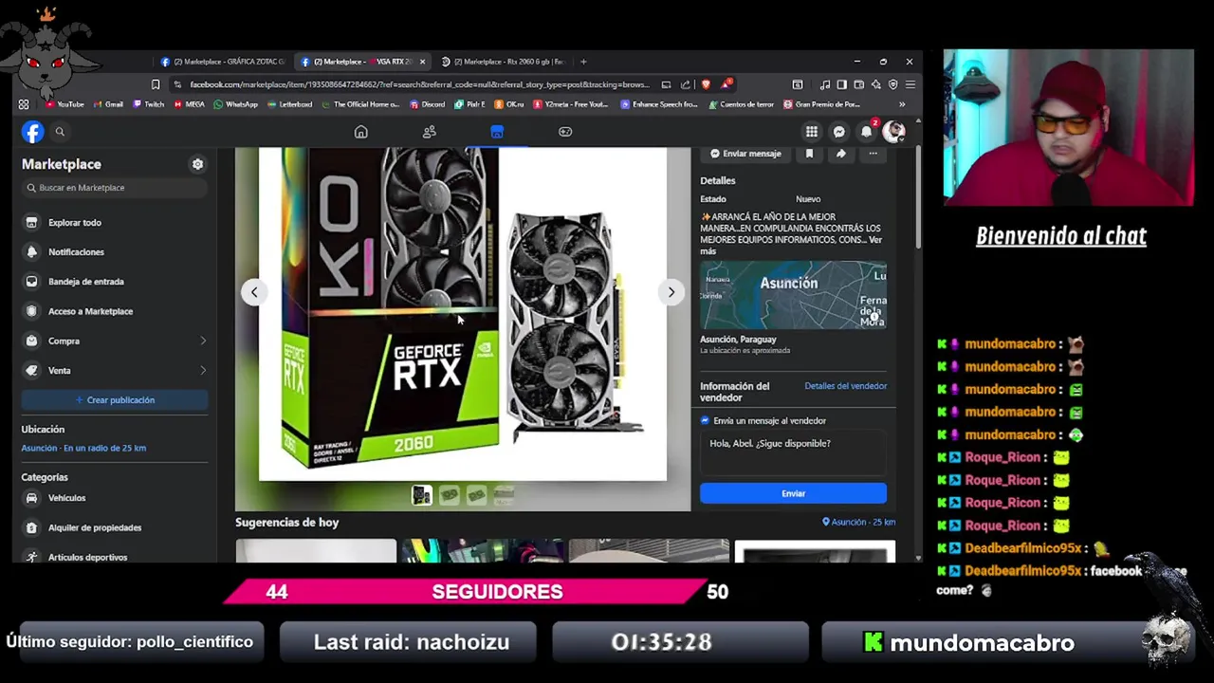Screen dimensions: 1214x683
Task: Open the Gran Premio de Por bookmark
Action: coord(821,104)
